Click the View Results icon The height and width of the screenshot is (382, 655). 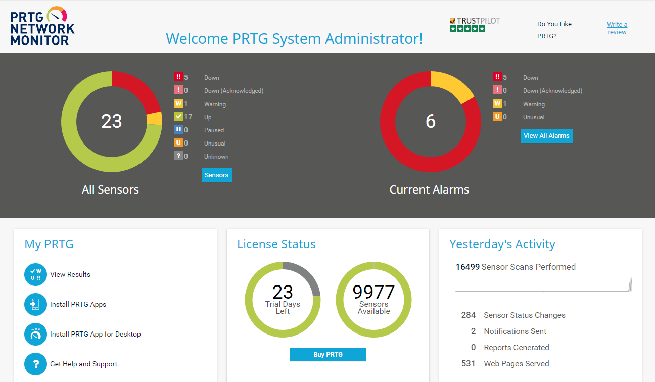[x=35, y=274]
